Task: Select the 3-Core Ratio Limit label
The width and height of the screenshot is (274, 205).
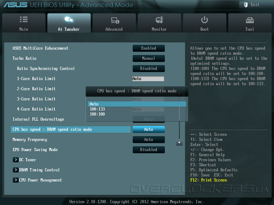Action: click(36, 99)
